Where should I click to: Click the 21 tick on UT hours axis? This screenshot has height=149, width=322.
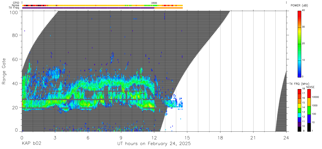253,138
